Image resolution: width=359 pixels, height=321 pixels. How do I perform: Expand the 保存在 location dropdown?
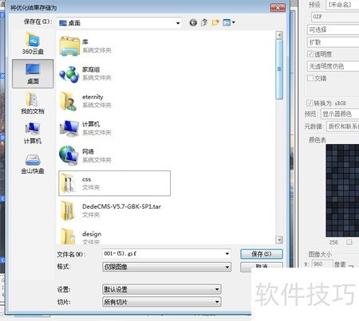point(119,23)
